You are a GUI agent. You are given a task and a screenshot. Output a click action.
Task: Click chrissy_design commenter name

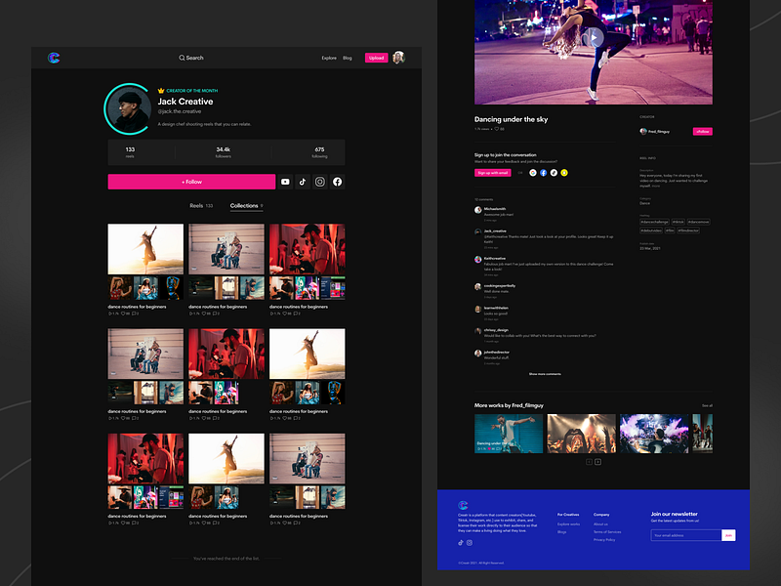coord(496,330)
